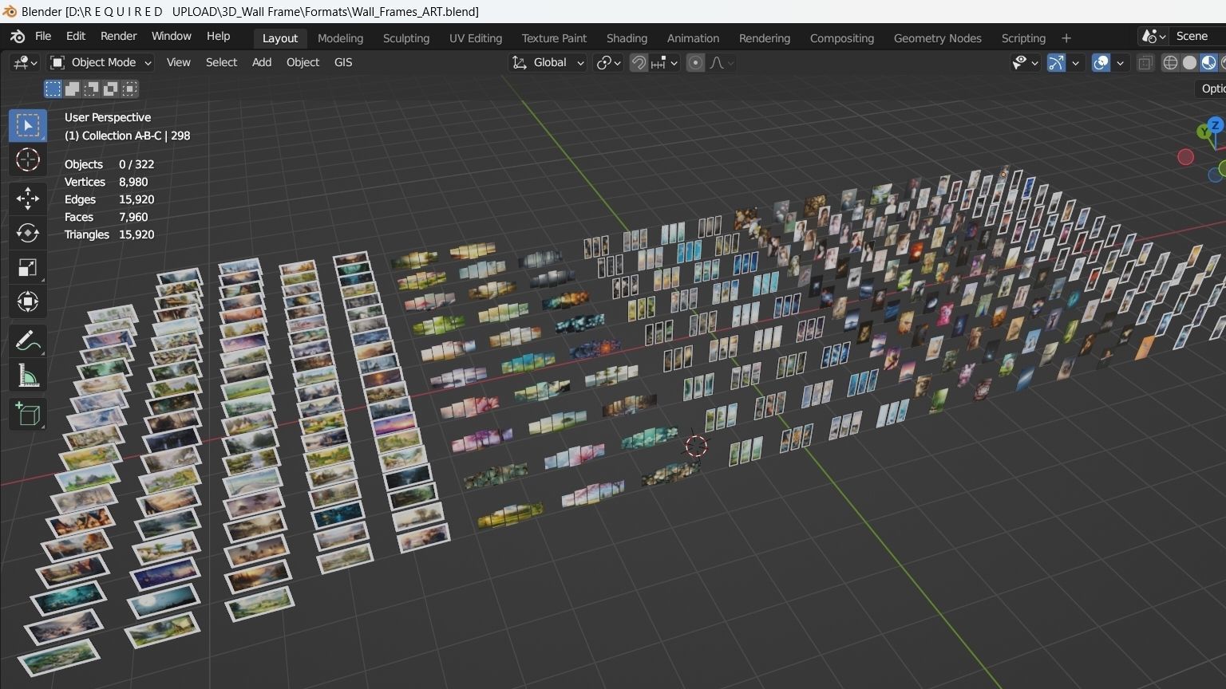This screenshot has height=689, width=1226.
Task: Click the blue Z axis gizmo handle
Action: coord(1215,125)
